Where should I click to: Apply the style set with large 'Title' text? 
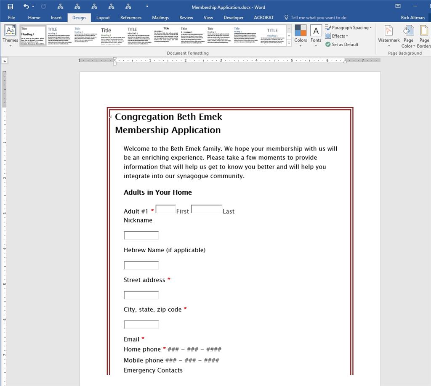point(112,36)
